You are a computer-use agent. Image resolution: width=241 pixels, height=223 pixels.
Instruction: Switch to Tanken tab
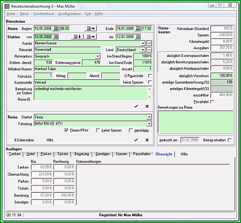click(15, 154)
